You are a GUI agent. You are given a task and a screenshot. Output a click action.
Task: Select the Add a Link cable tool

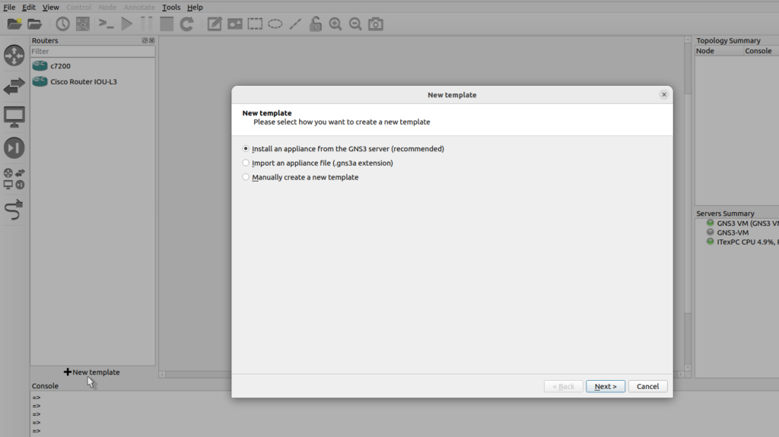tap(14, 209)
